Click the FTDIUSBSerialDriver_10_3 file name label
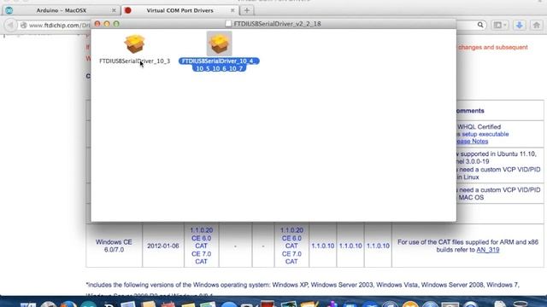 [135, 61]
